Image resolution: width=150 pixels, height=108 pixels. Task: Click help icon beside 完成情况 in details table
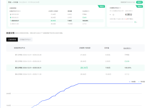(x=131, y=48)
